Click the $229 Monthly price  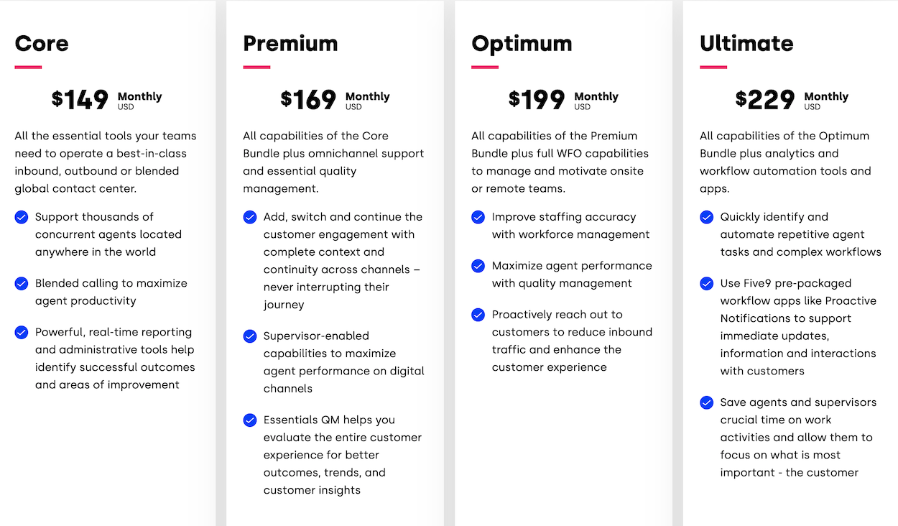tap(792, 99)
